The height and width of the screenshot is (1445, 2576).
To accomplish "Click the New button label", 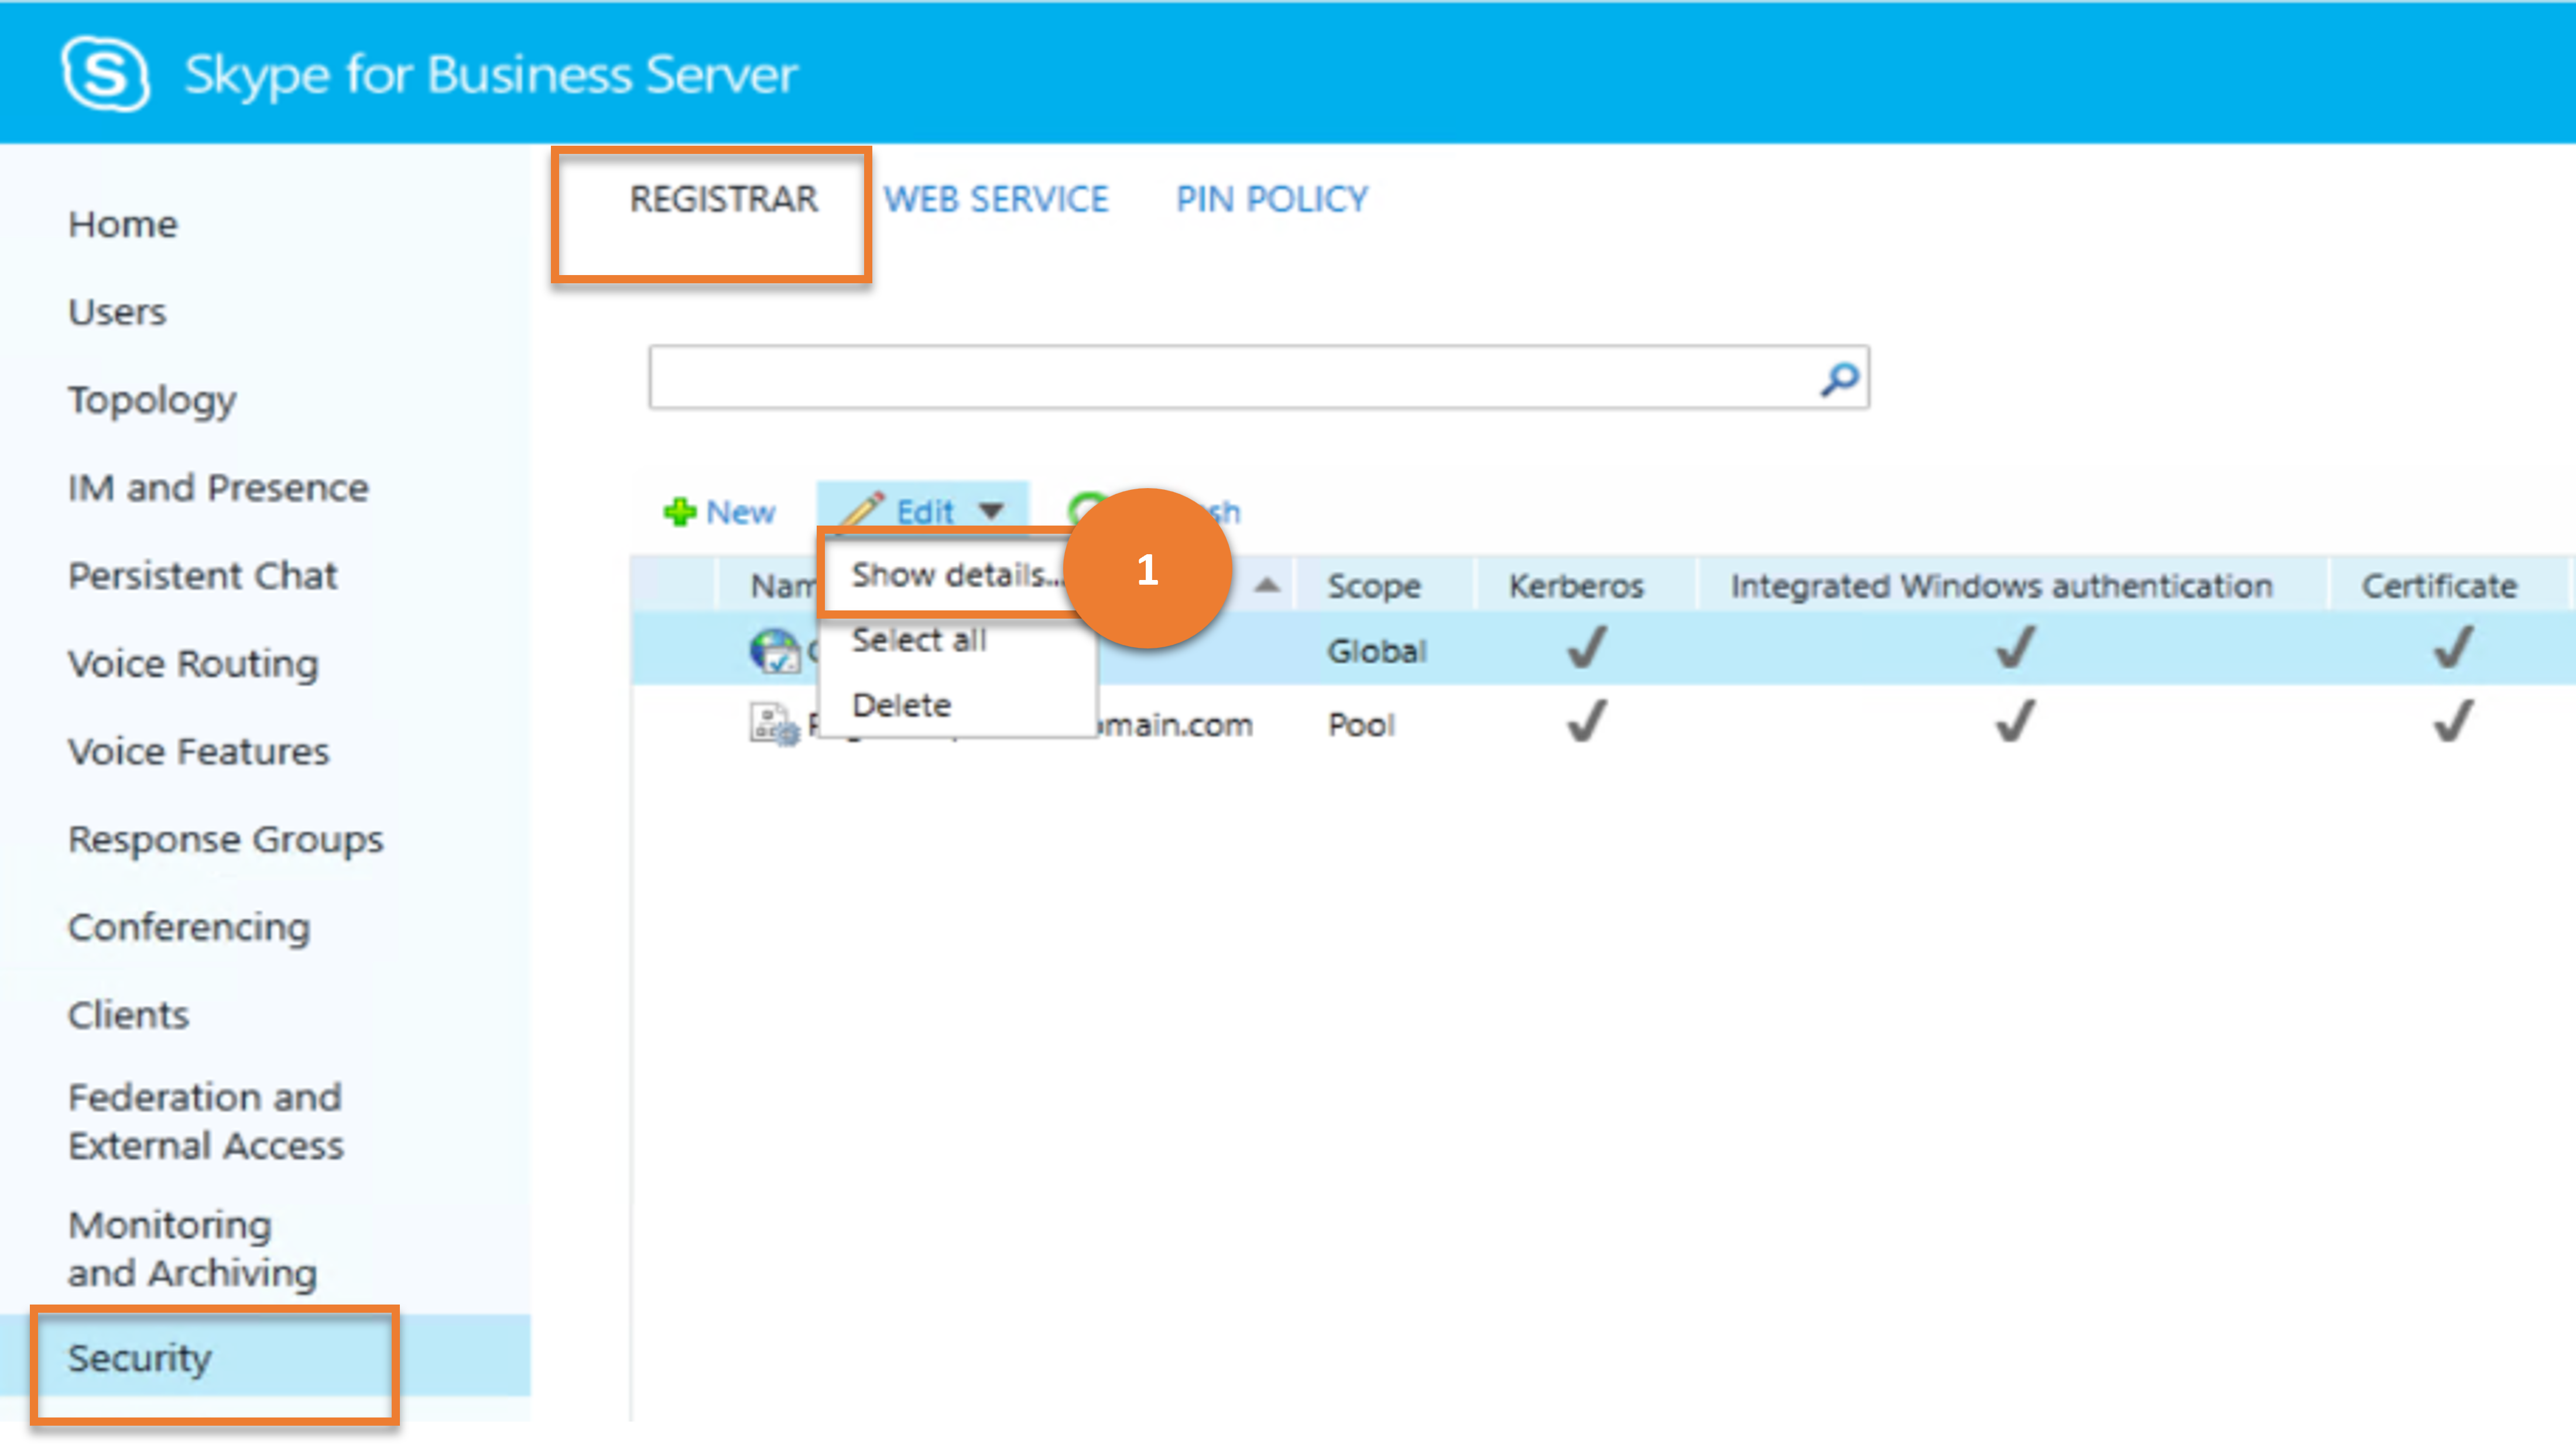I will coord(740,512).
